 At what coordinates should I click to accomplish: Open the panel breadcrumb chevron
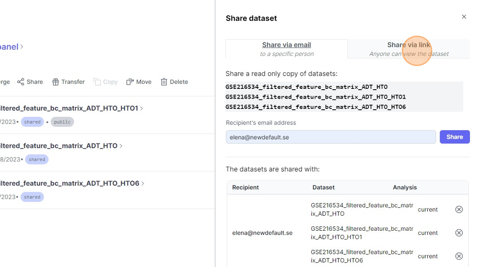[x=22, y=47]
